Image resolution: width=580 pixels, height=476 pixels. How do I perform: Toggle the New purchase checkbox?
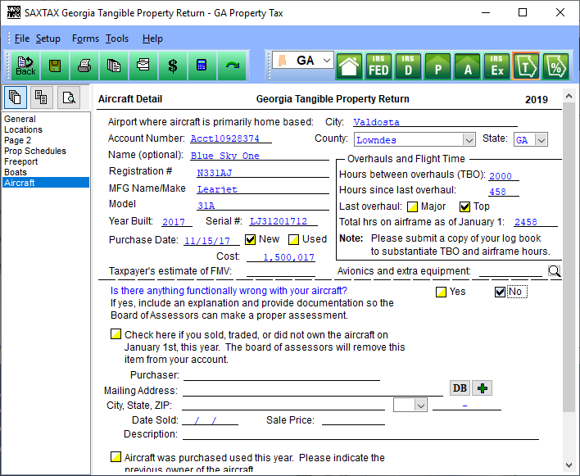[251, 240]
